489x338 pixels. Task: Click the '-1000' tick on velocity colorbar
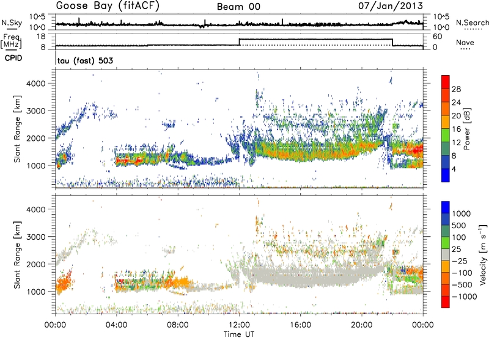click(x=464, y=297)
